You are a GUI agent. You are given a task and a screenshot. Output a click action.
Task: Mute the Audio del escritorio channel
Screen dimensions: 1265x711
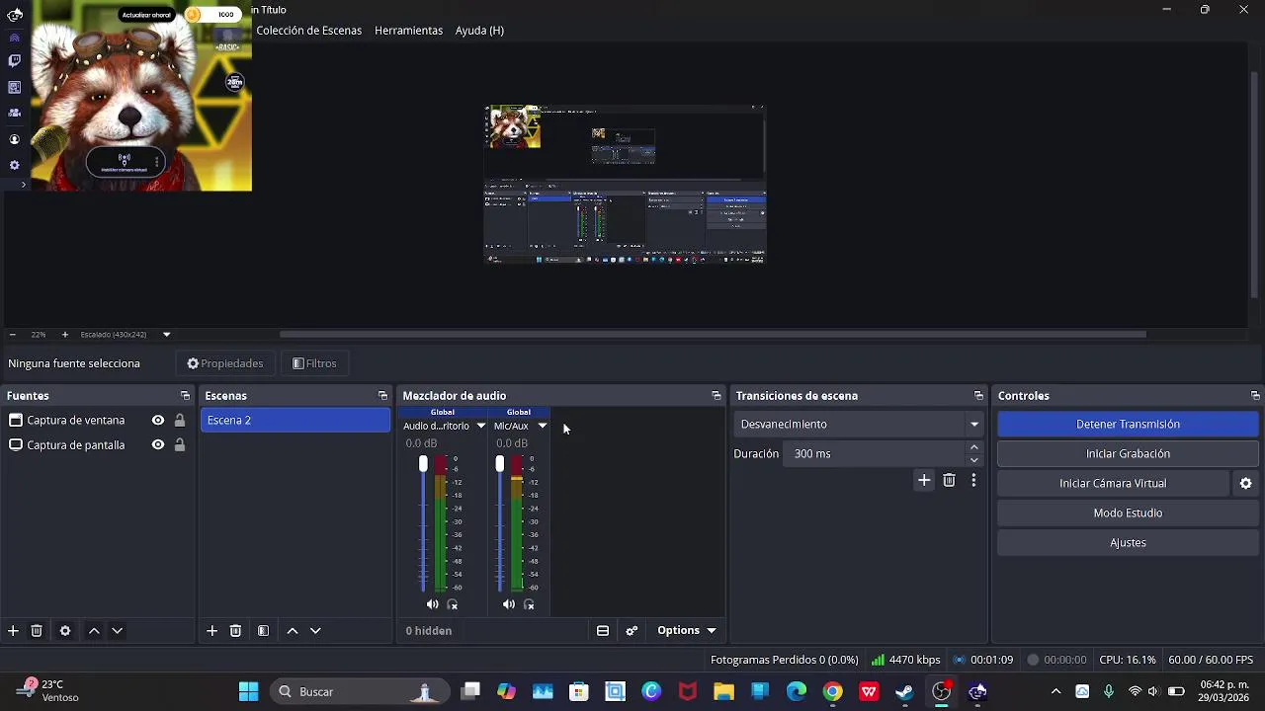coord(432,604)
